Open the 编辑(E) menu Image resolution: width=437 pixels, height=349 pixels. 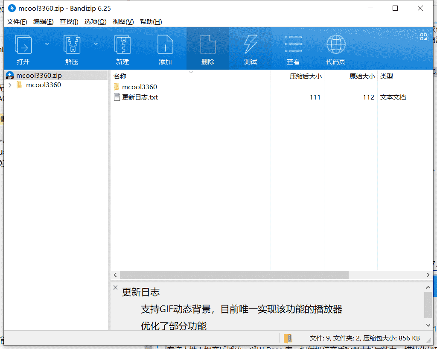click(43, 22)
